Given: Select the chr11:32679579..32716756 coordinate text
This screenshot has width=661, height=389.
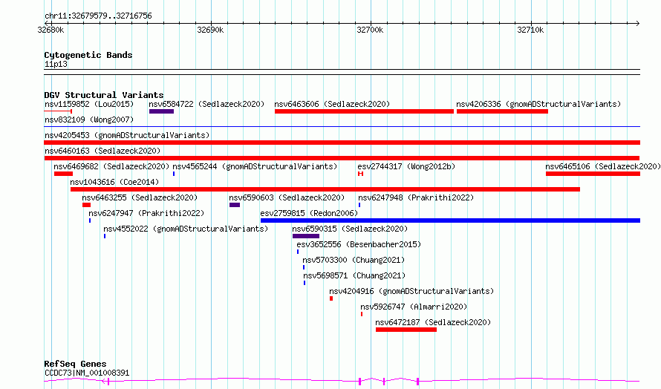Looking at the screenshot, I should click(x=98, y=16).
